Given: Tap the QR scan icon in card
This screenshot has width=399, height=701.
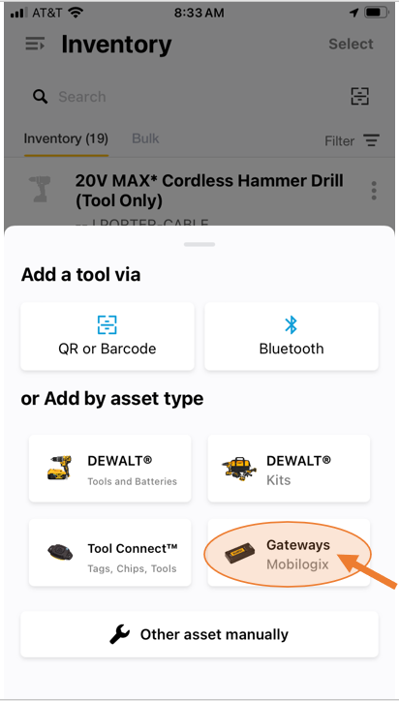Looking at the screenshot, I should pos(107,325).
